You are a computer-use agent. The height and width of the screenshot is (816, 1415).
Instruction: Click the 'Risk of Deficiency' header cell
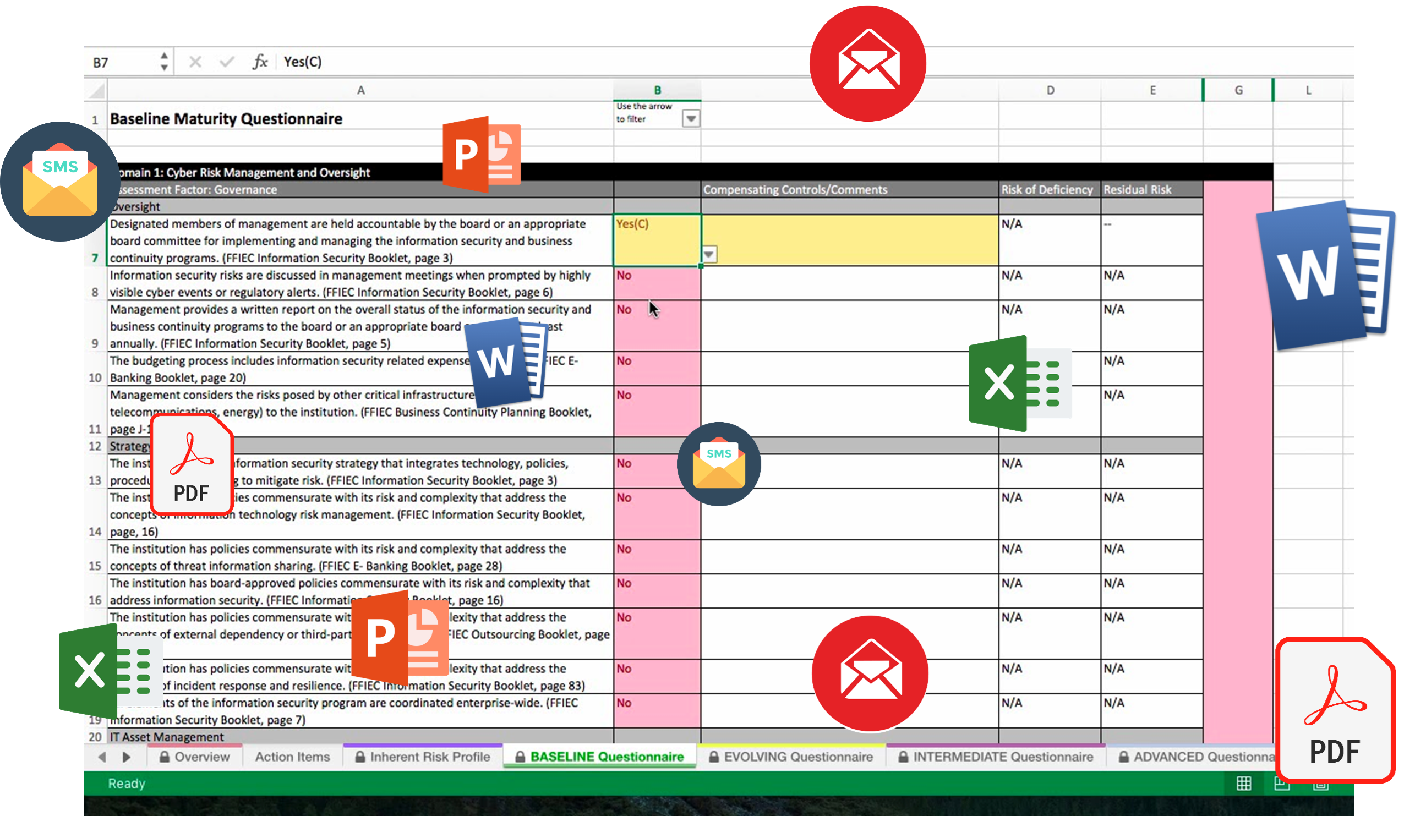coord(1049,189)
